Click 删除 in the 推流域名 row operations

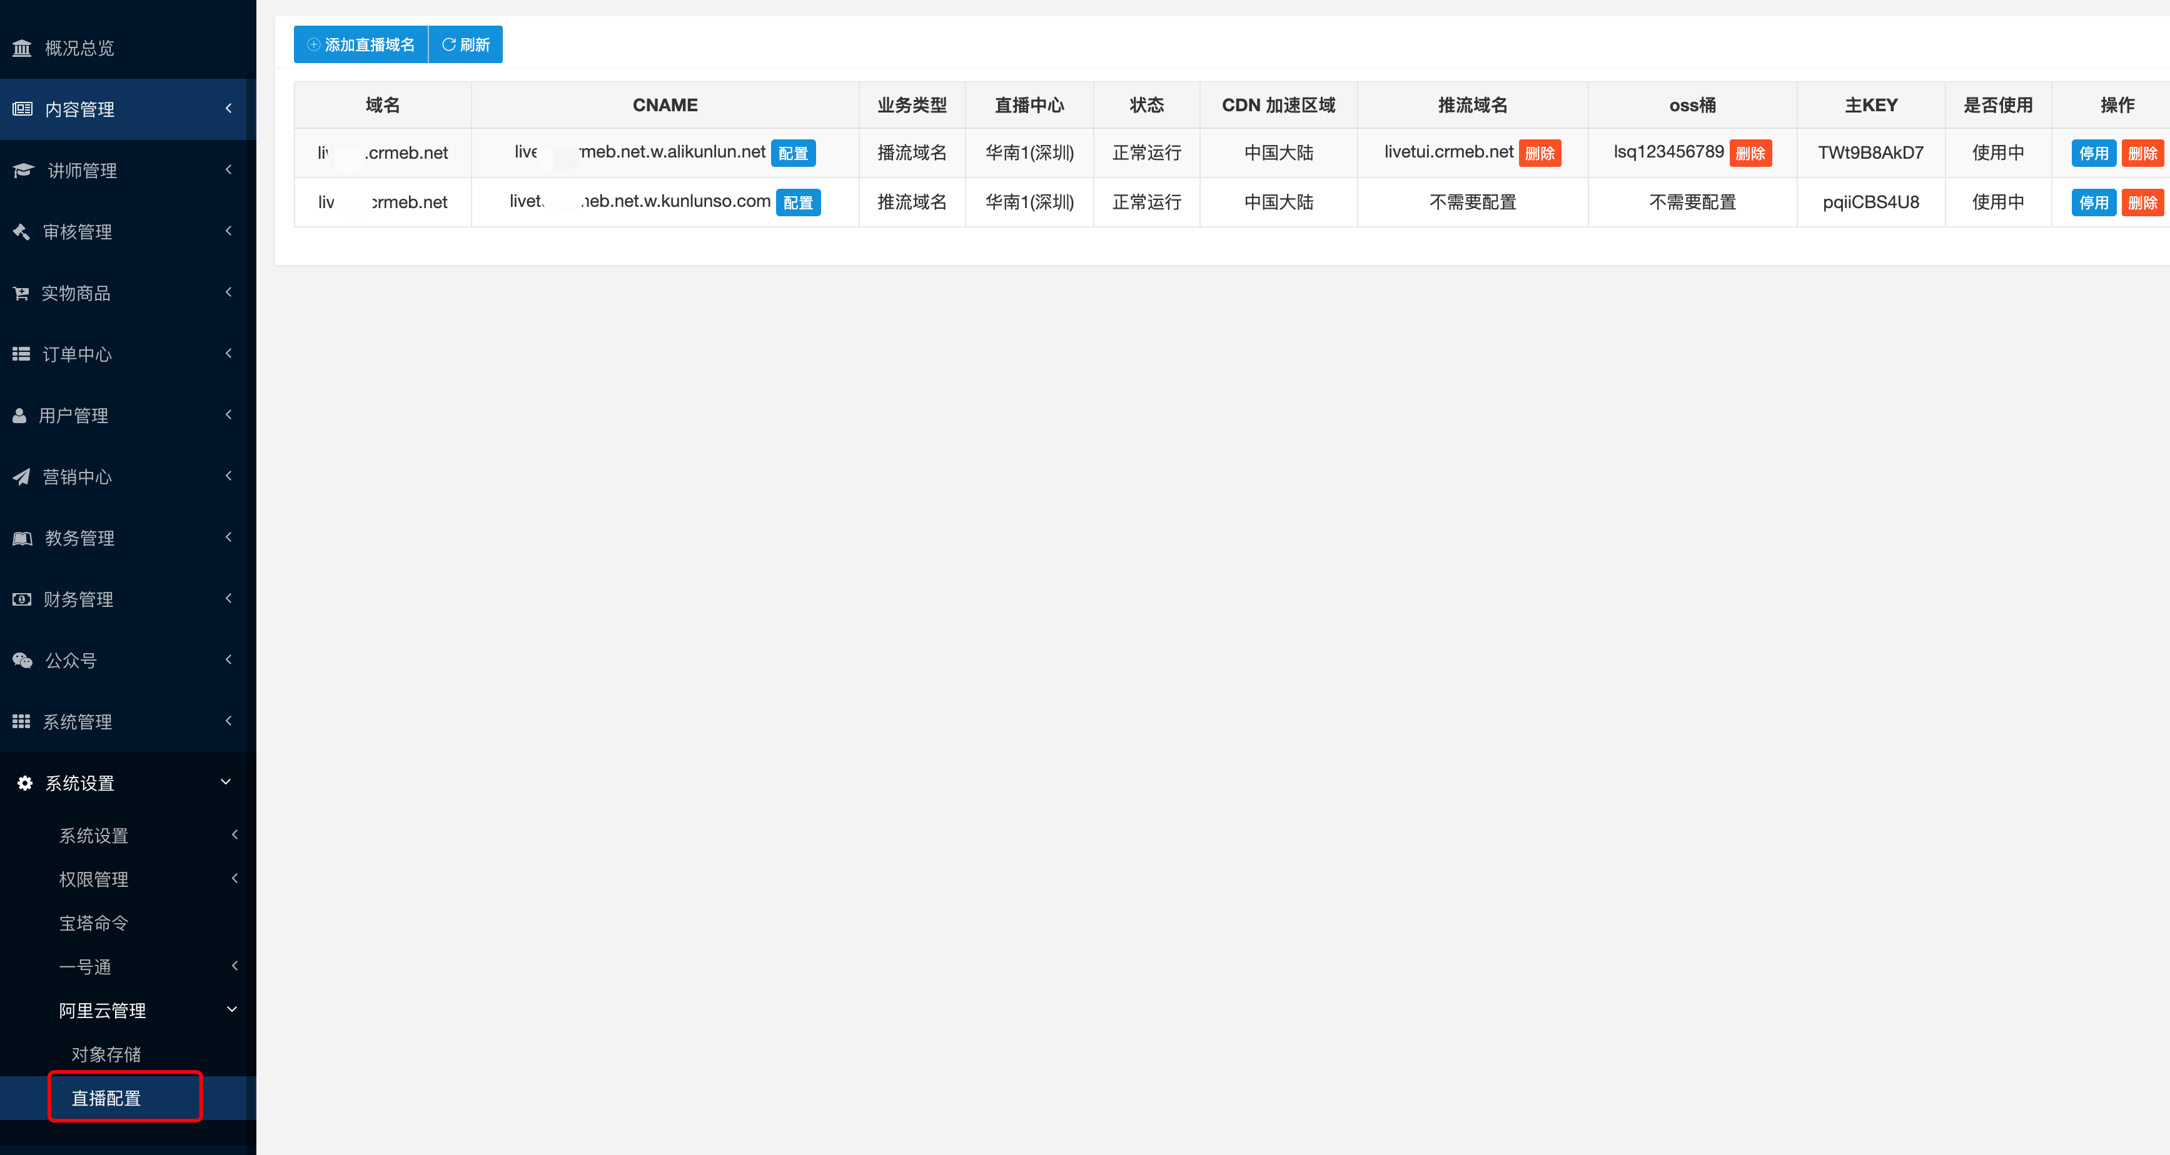[x=2142, y=203]
